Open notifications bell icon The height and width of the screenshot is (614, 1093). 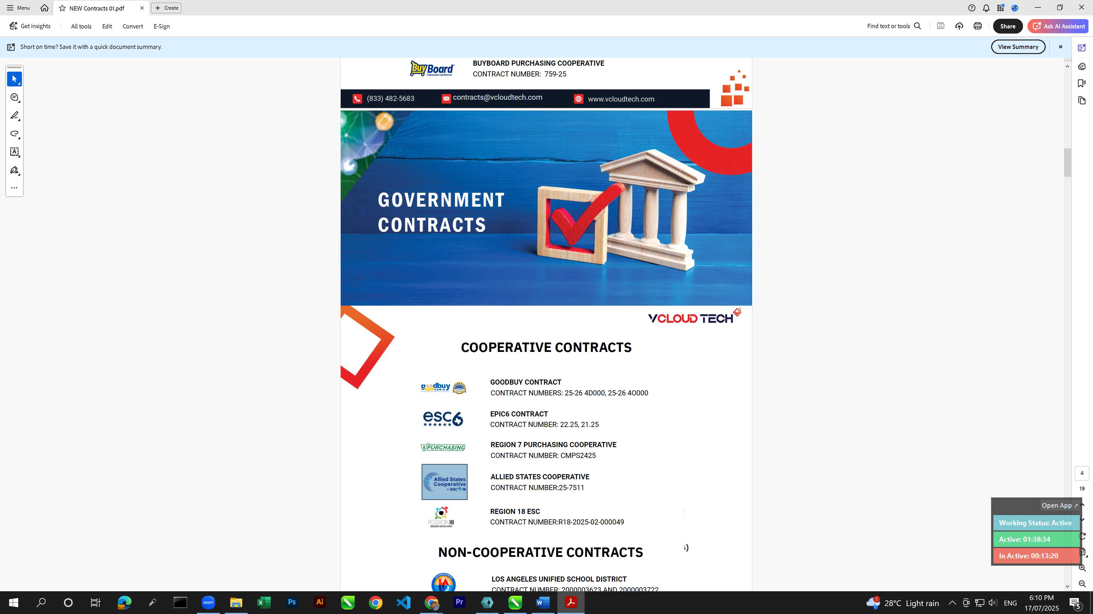(x=986, y=8)
